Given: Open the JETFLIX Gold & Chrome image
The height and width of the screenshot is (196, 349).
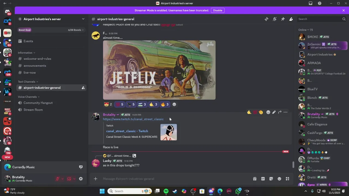Looking at the screenshot, I should tap(159, 70).
